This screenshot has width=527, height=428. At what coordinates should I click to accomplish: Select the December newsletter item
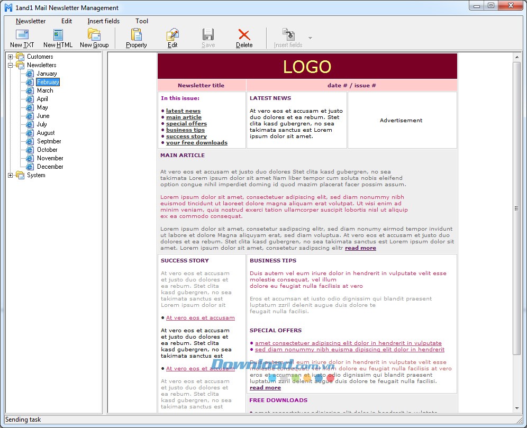click(50, 167)
